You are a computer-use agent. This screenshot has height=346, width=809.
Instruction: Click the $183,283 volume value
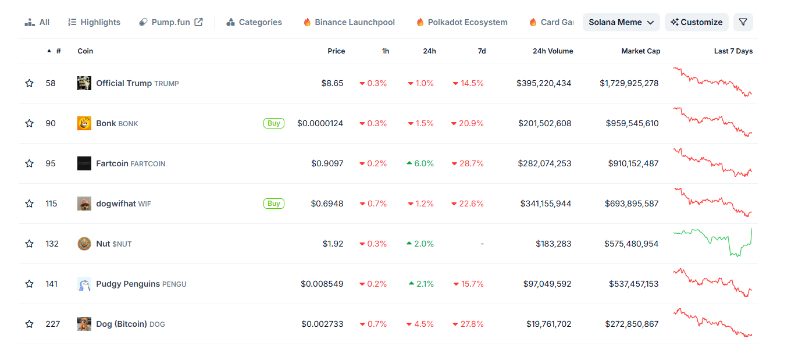click(554, 244)
